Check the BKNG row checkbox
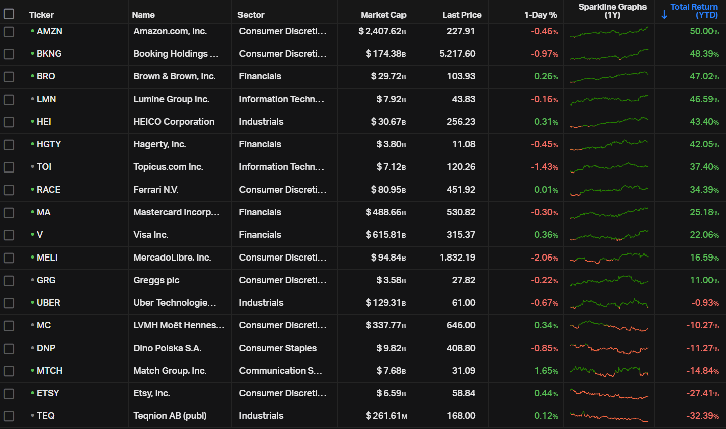This screenshot has height=429, width=726. point(9,54)
